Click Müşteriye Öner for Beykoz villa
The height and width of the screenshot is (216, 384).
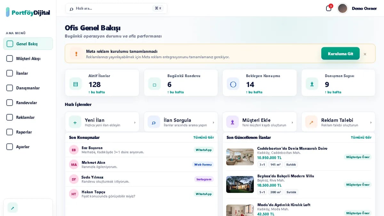coord(358,184)
